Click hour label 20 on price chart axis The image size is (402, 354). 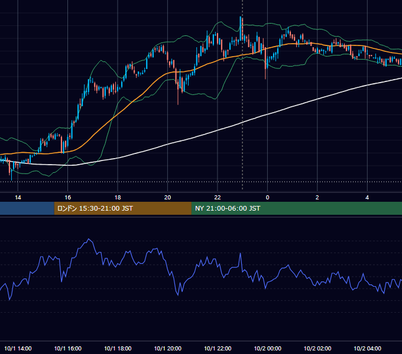167,198
